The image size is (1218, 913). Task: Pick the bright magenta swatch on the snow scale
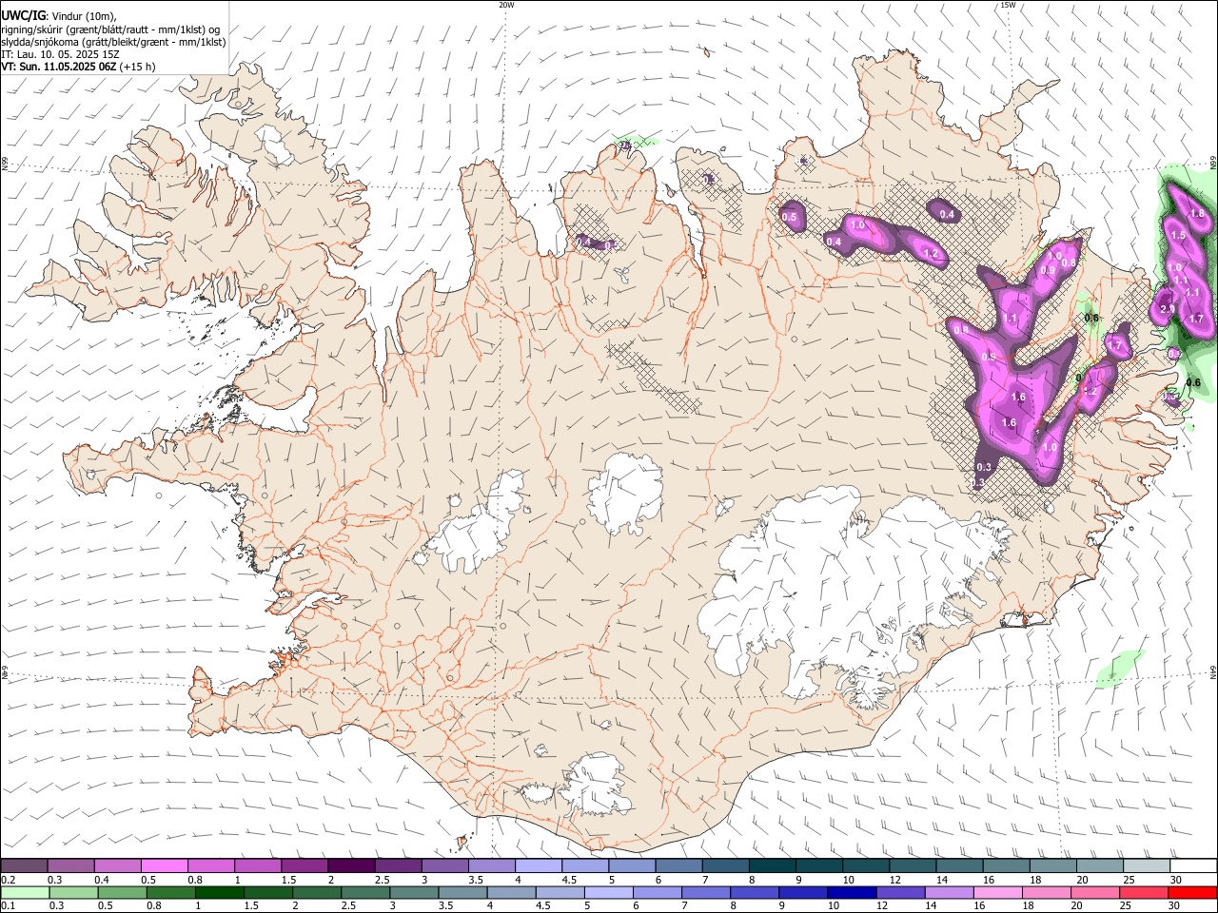tap(164, 866)
